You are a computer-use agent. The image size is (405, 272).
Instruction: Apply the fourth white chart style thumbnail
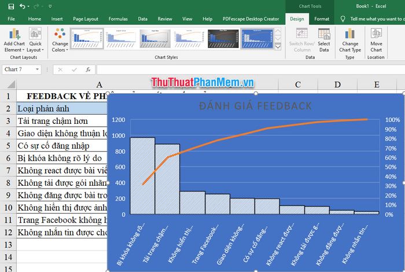(189, 39)
